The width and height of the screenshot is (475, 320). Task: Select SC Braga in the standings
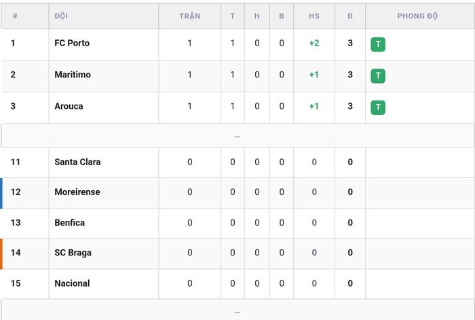pos(73,253)
